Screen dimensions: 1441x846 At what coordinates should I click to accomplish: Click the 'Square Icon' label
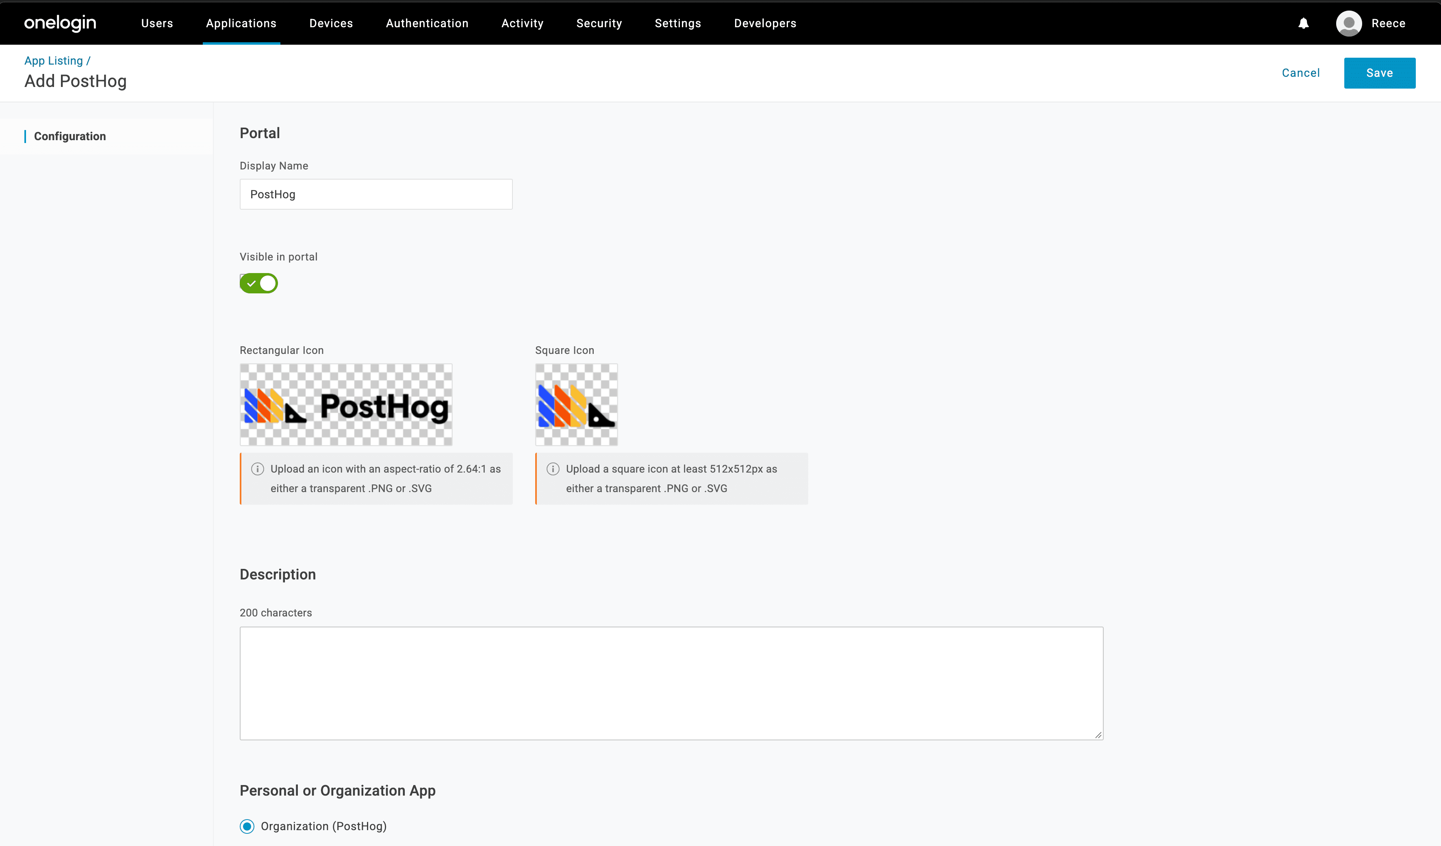pyautogui.click(x=564, y=350)
